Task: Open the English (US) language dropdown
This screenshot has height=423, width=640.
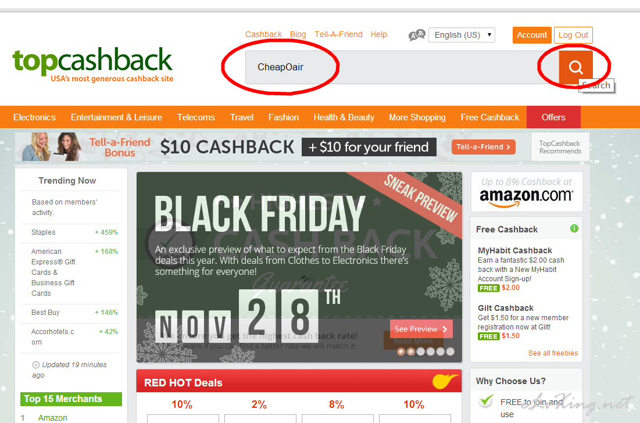Action: 462,35
